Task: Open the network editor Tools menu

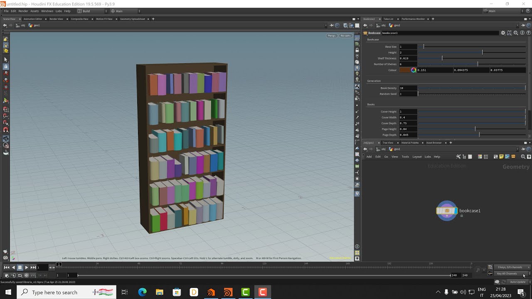Action: 405,157
